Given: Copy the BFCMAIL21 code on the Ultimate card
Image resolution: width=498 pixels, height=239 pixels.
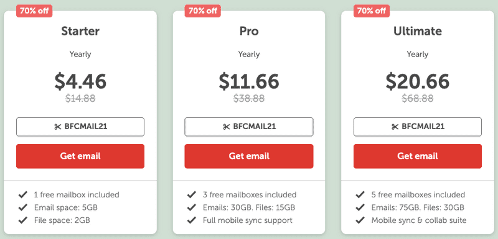Looking at the screenshot, I should [418, 127].
